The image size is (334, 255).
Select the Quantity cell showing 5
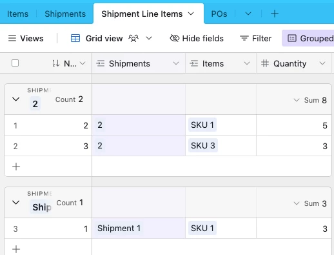294,125
